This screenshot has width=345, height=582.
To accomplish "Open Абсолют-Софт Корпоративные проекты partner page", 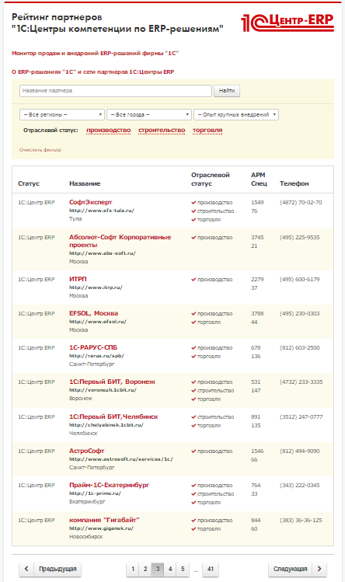I will click(120, 241).
